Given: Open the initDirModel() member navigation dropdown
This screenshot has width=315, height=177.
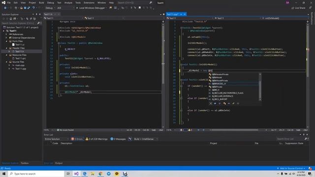Looking at the screenshot, I should [x=285, y=18].
